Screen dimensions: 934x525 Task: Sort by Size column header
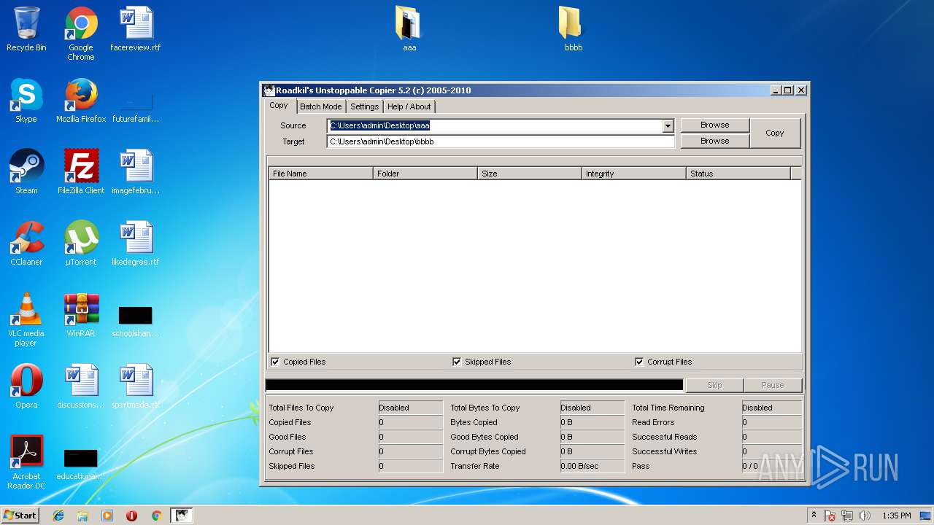coord(530,174)
